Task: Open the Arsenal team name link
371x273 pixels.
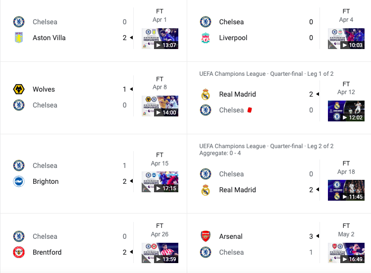Action: point(231,236)
